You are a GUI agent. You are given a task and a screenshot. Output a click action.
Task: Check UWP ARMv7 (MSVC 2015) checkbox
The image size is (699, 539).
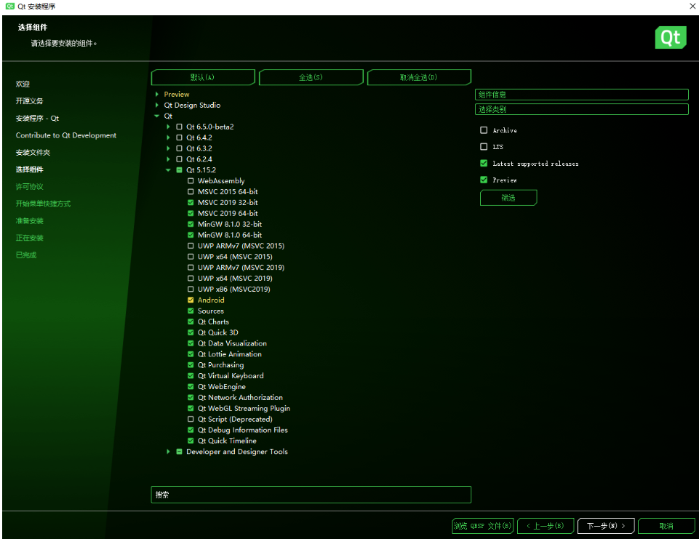[x=191, y=246]
